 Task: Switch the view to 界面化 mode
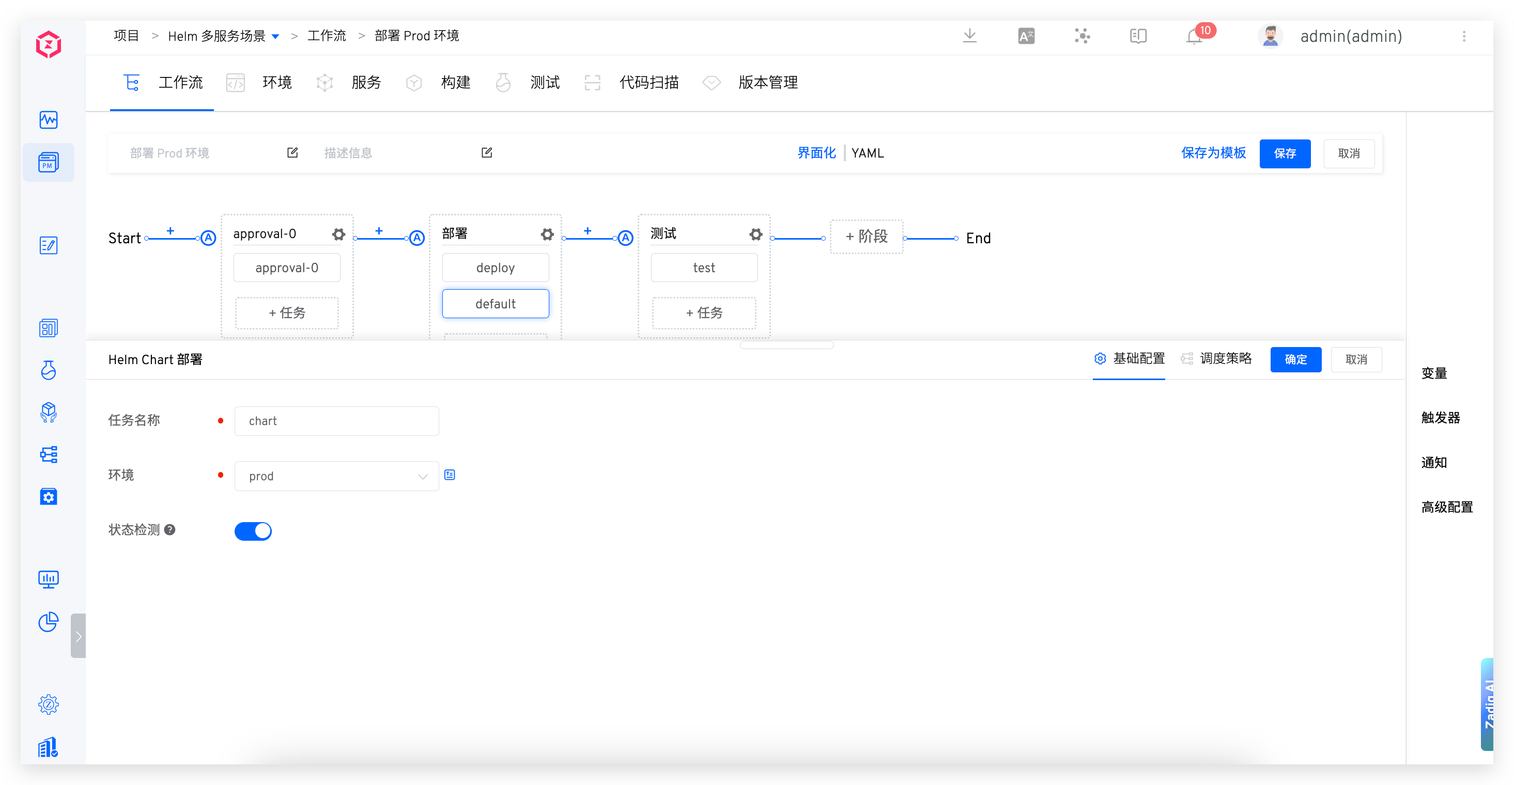(816, 153)
